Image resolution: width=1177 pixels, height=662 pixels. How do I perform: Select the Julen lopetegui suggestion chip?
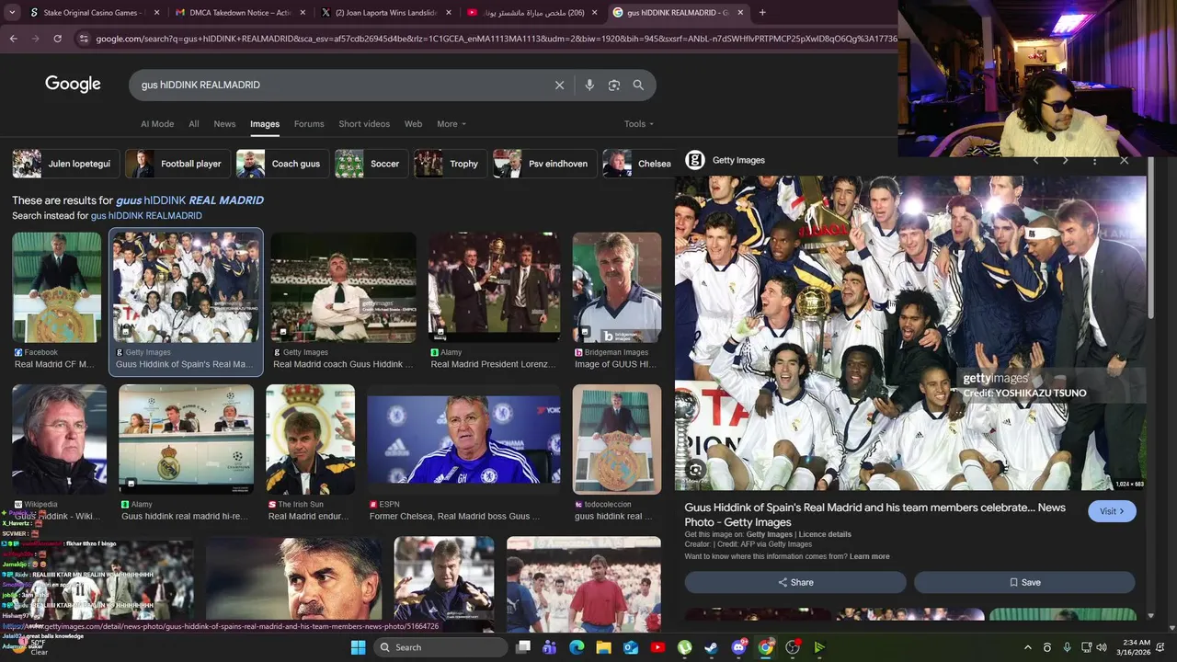[64, 164]
